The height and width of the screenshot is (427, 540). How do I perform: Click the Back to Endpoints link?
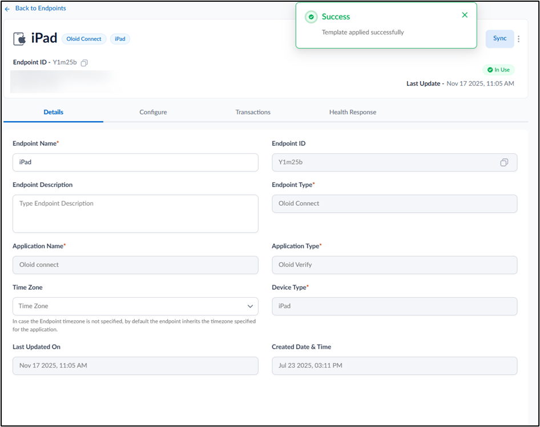pyautogui.click(x=41, y=8)
